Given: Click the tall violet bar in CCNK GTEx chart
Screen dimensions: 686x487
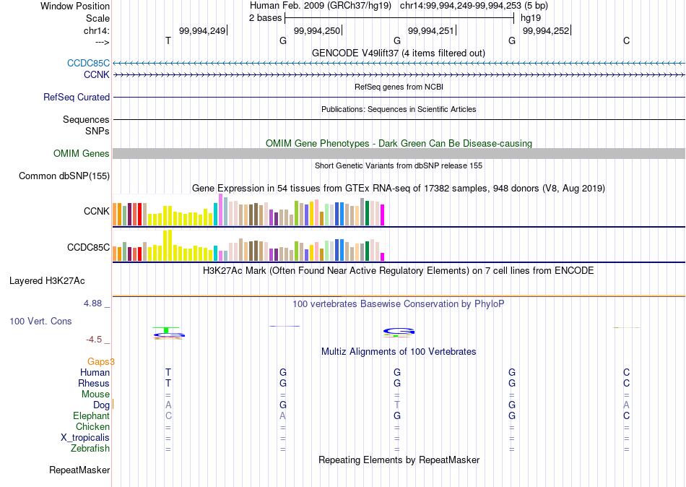Looking at the screenshot, I should click(221, 210).
